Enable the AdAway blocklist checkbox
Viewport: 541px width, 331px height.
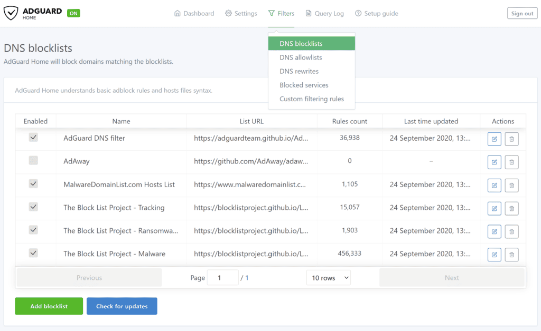click(x=33, y=160)
